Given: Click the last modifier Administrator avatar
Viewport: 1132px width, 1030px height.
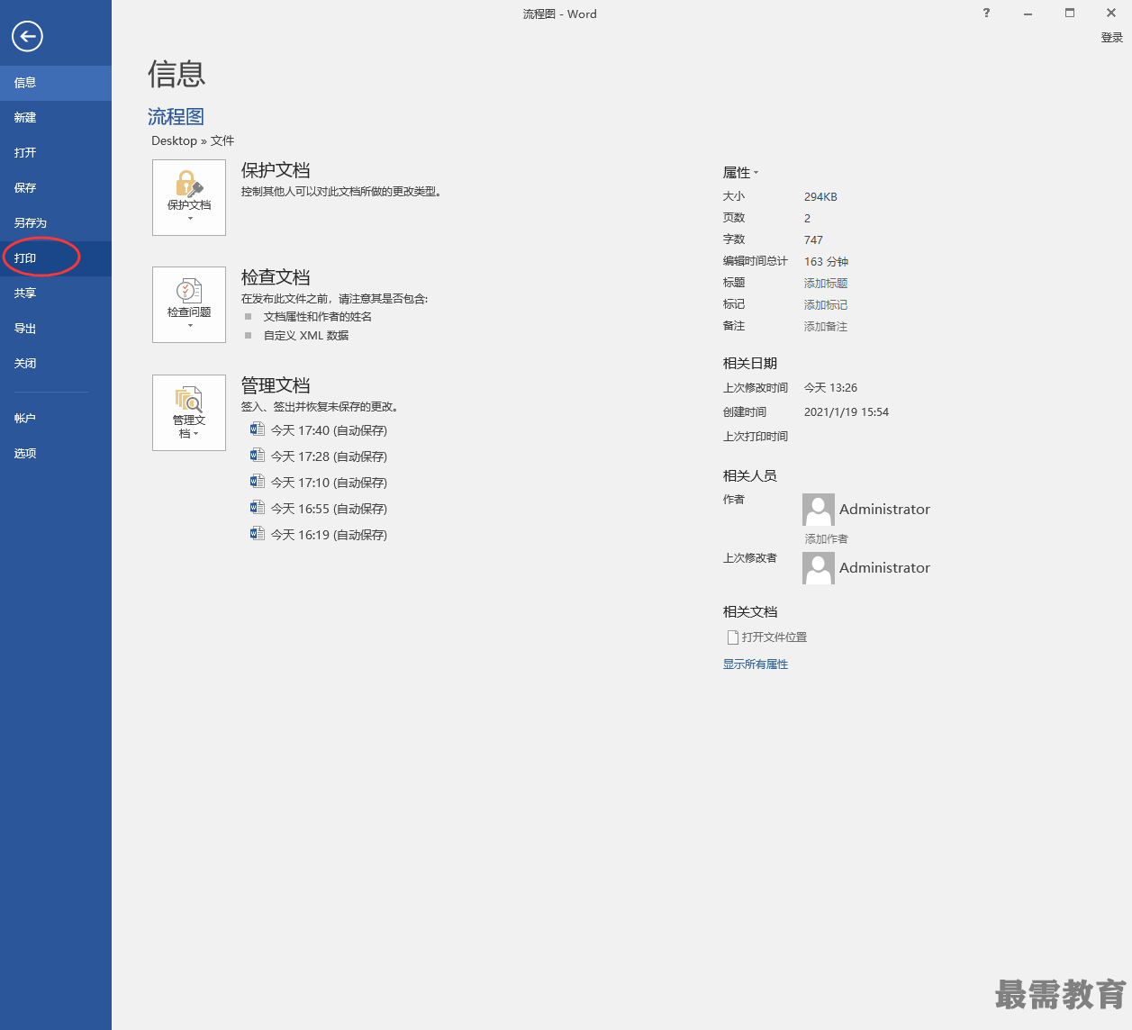Looking at the screenshot, I should coord(819,568).
